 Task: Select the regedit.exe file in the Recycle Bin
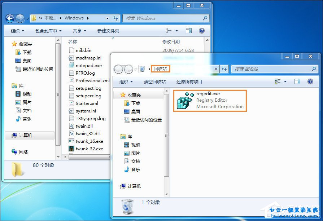pos(210,101)
